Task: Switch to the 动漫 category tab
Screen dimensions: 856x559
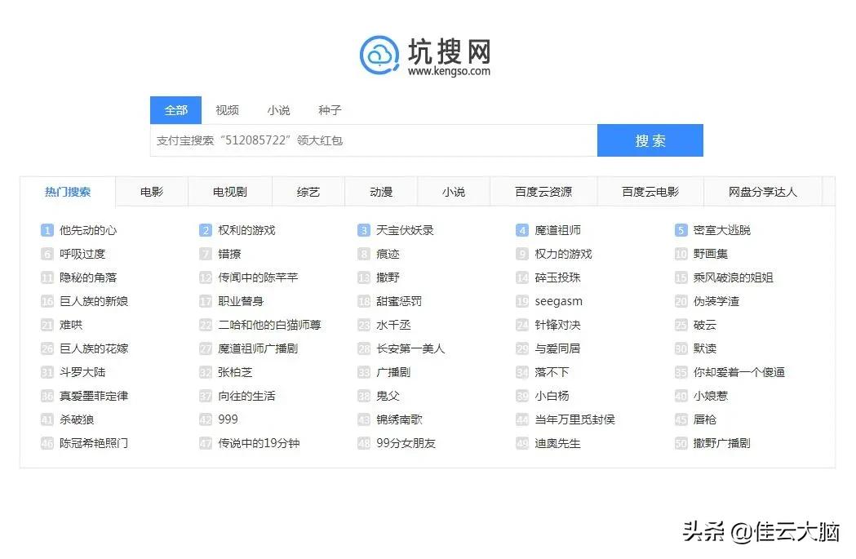Action: (380, 191)
